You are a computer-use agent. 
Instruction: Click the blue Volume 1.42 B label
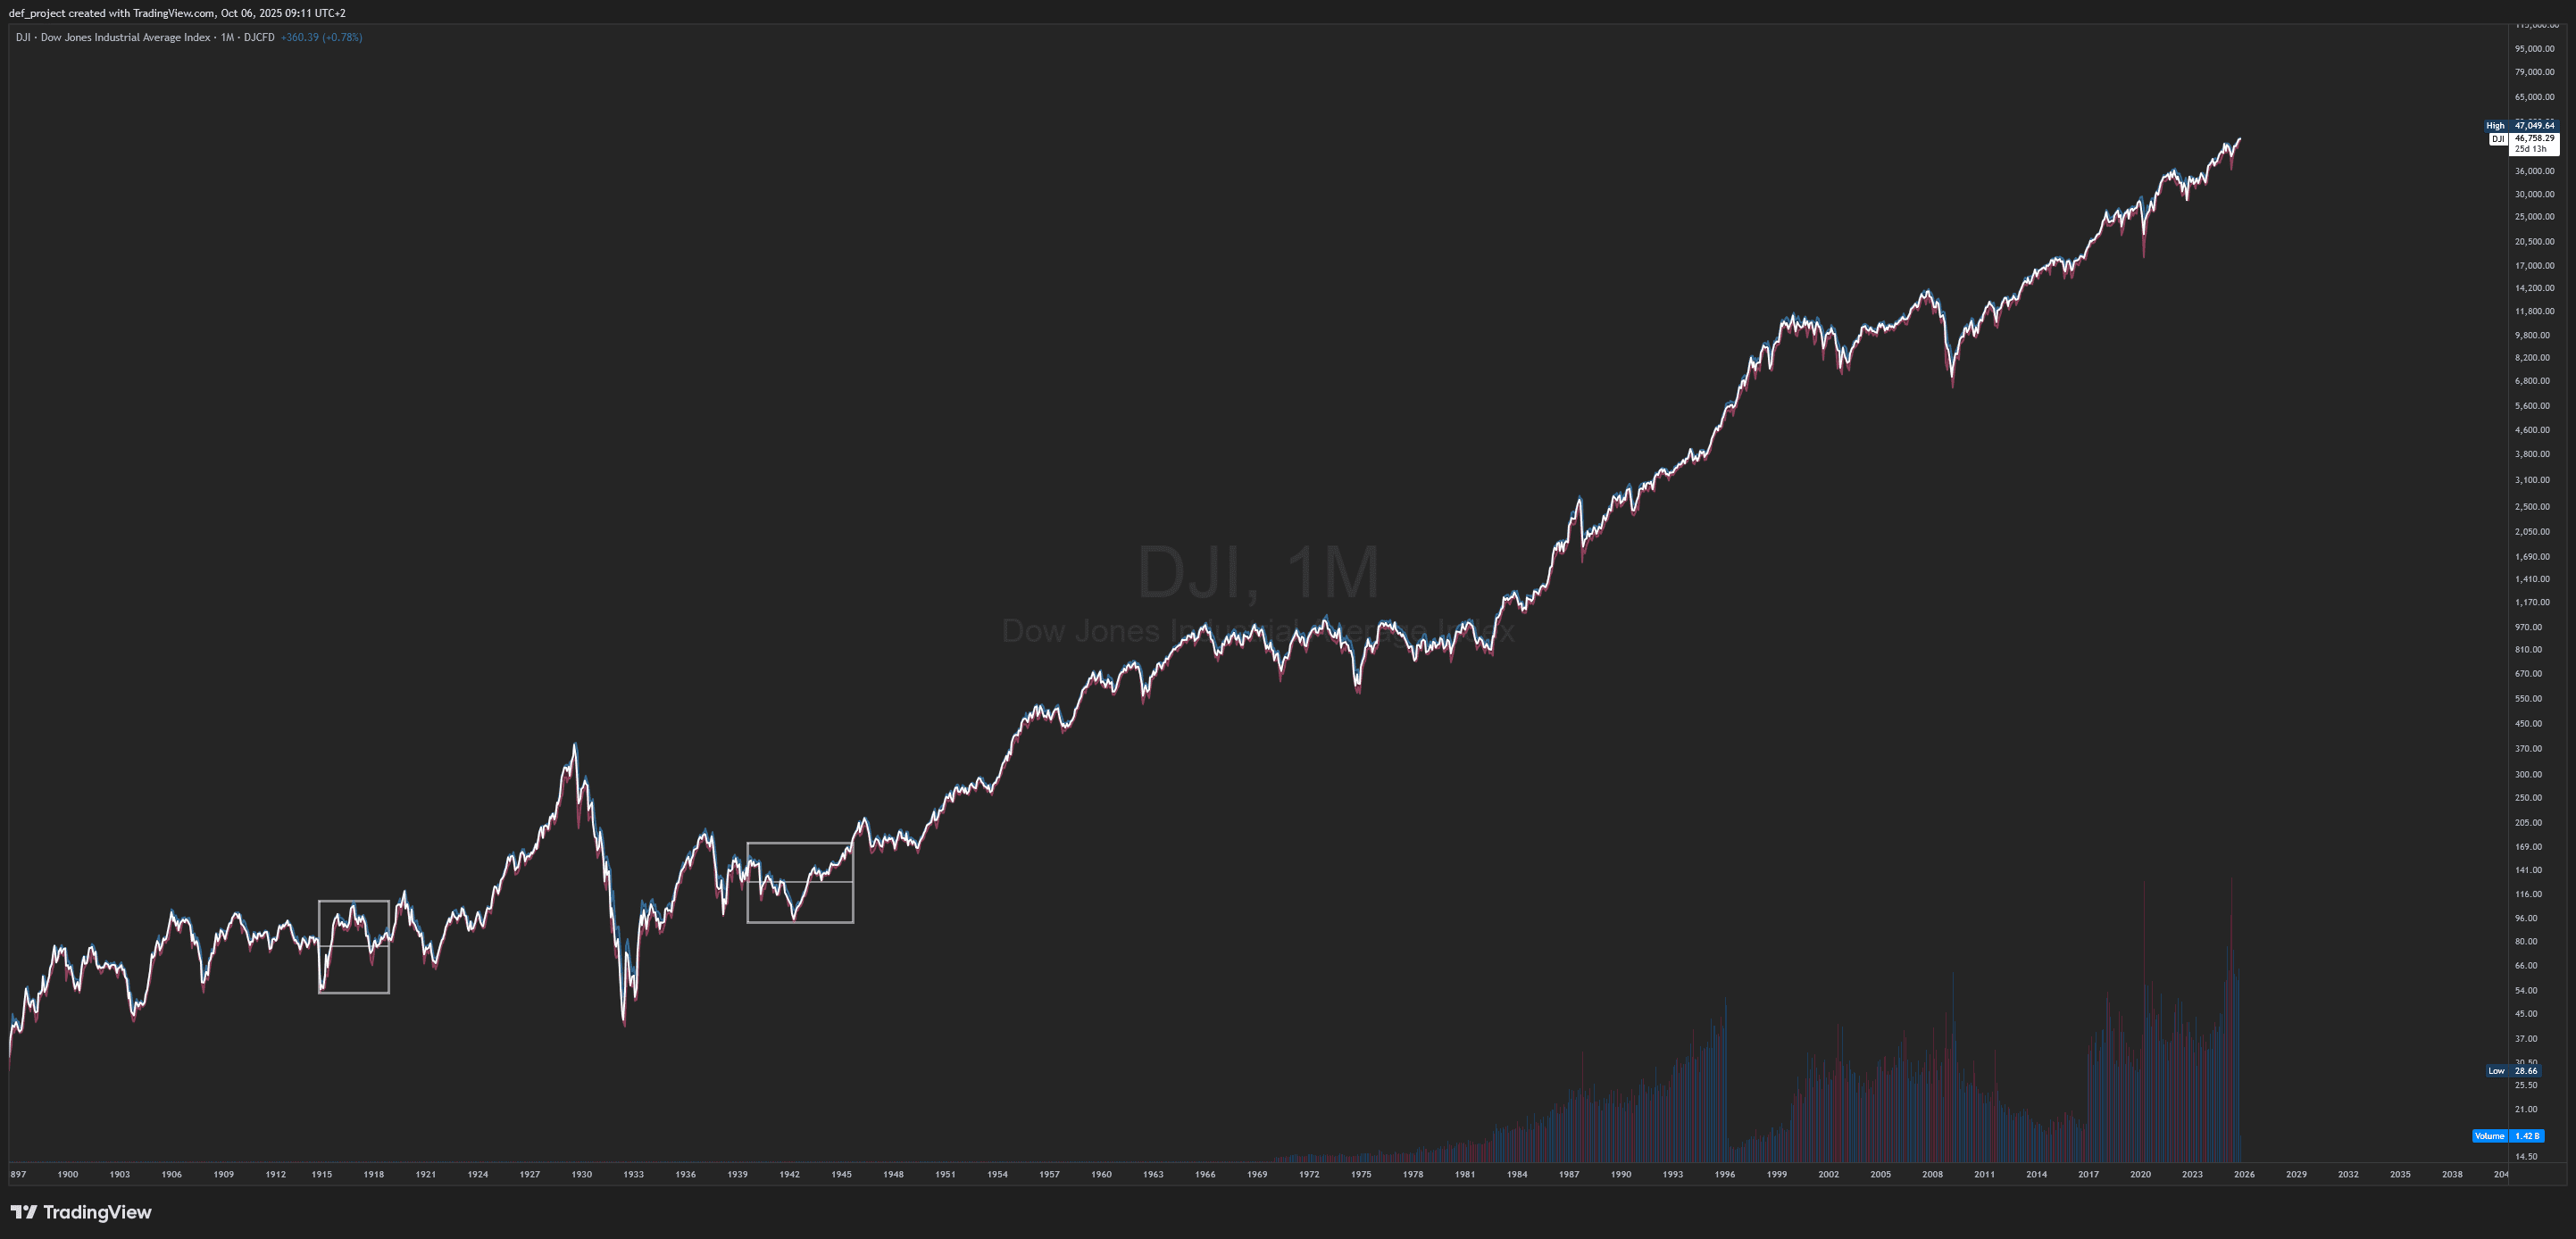2507,1136
